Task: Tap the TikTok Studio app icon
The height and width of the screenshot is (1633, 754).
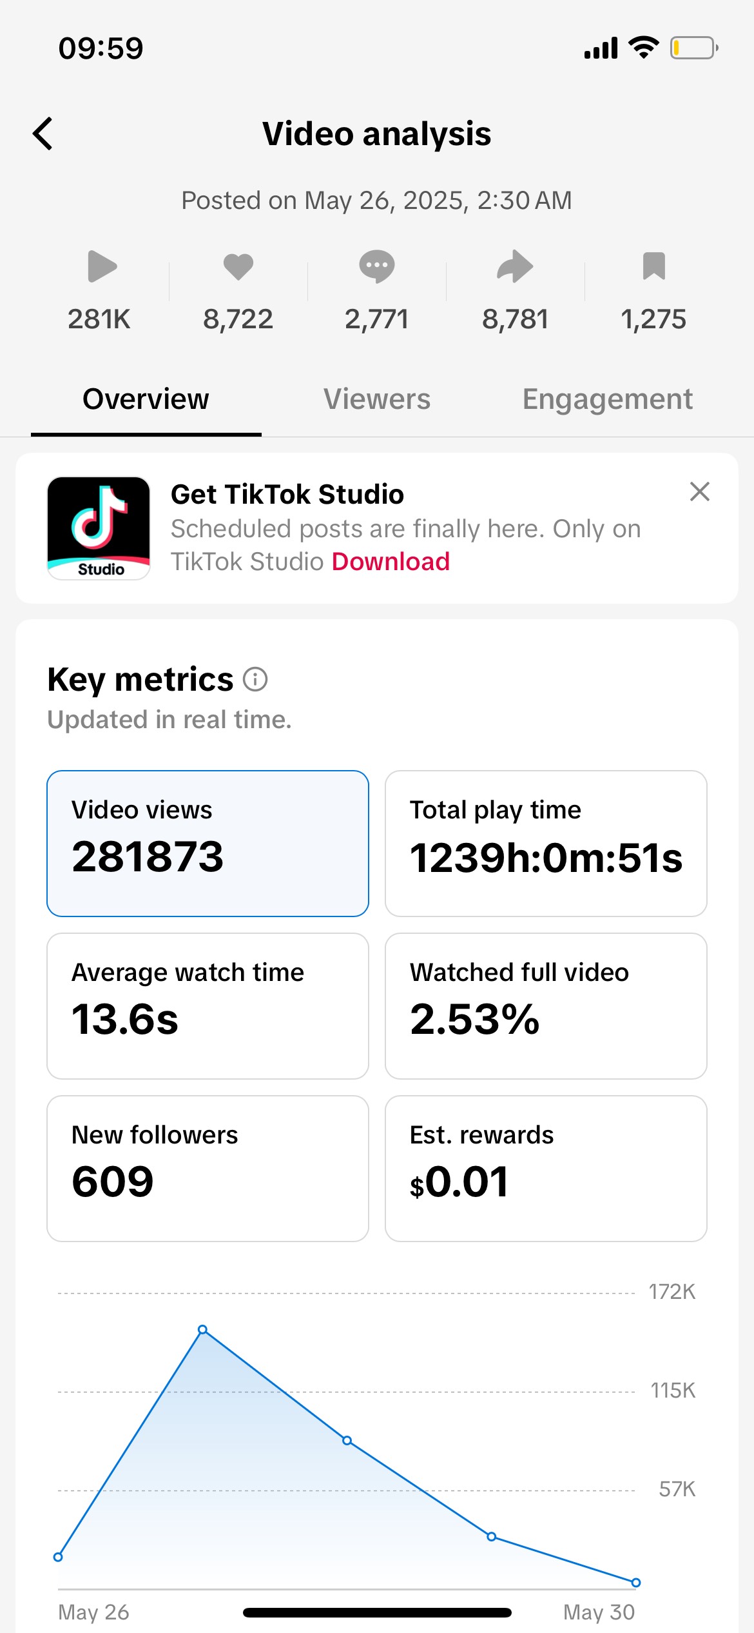Action: tap(99, 528)
